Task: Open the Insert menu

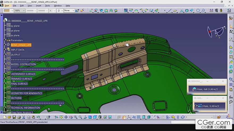Action: (39, 6)
